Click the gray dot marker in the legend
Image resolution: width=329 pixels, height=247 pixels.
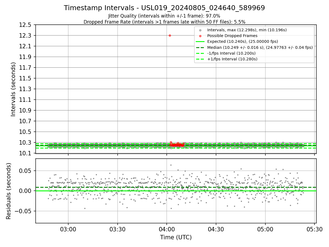tap(200, 30)
